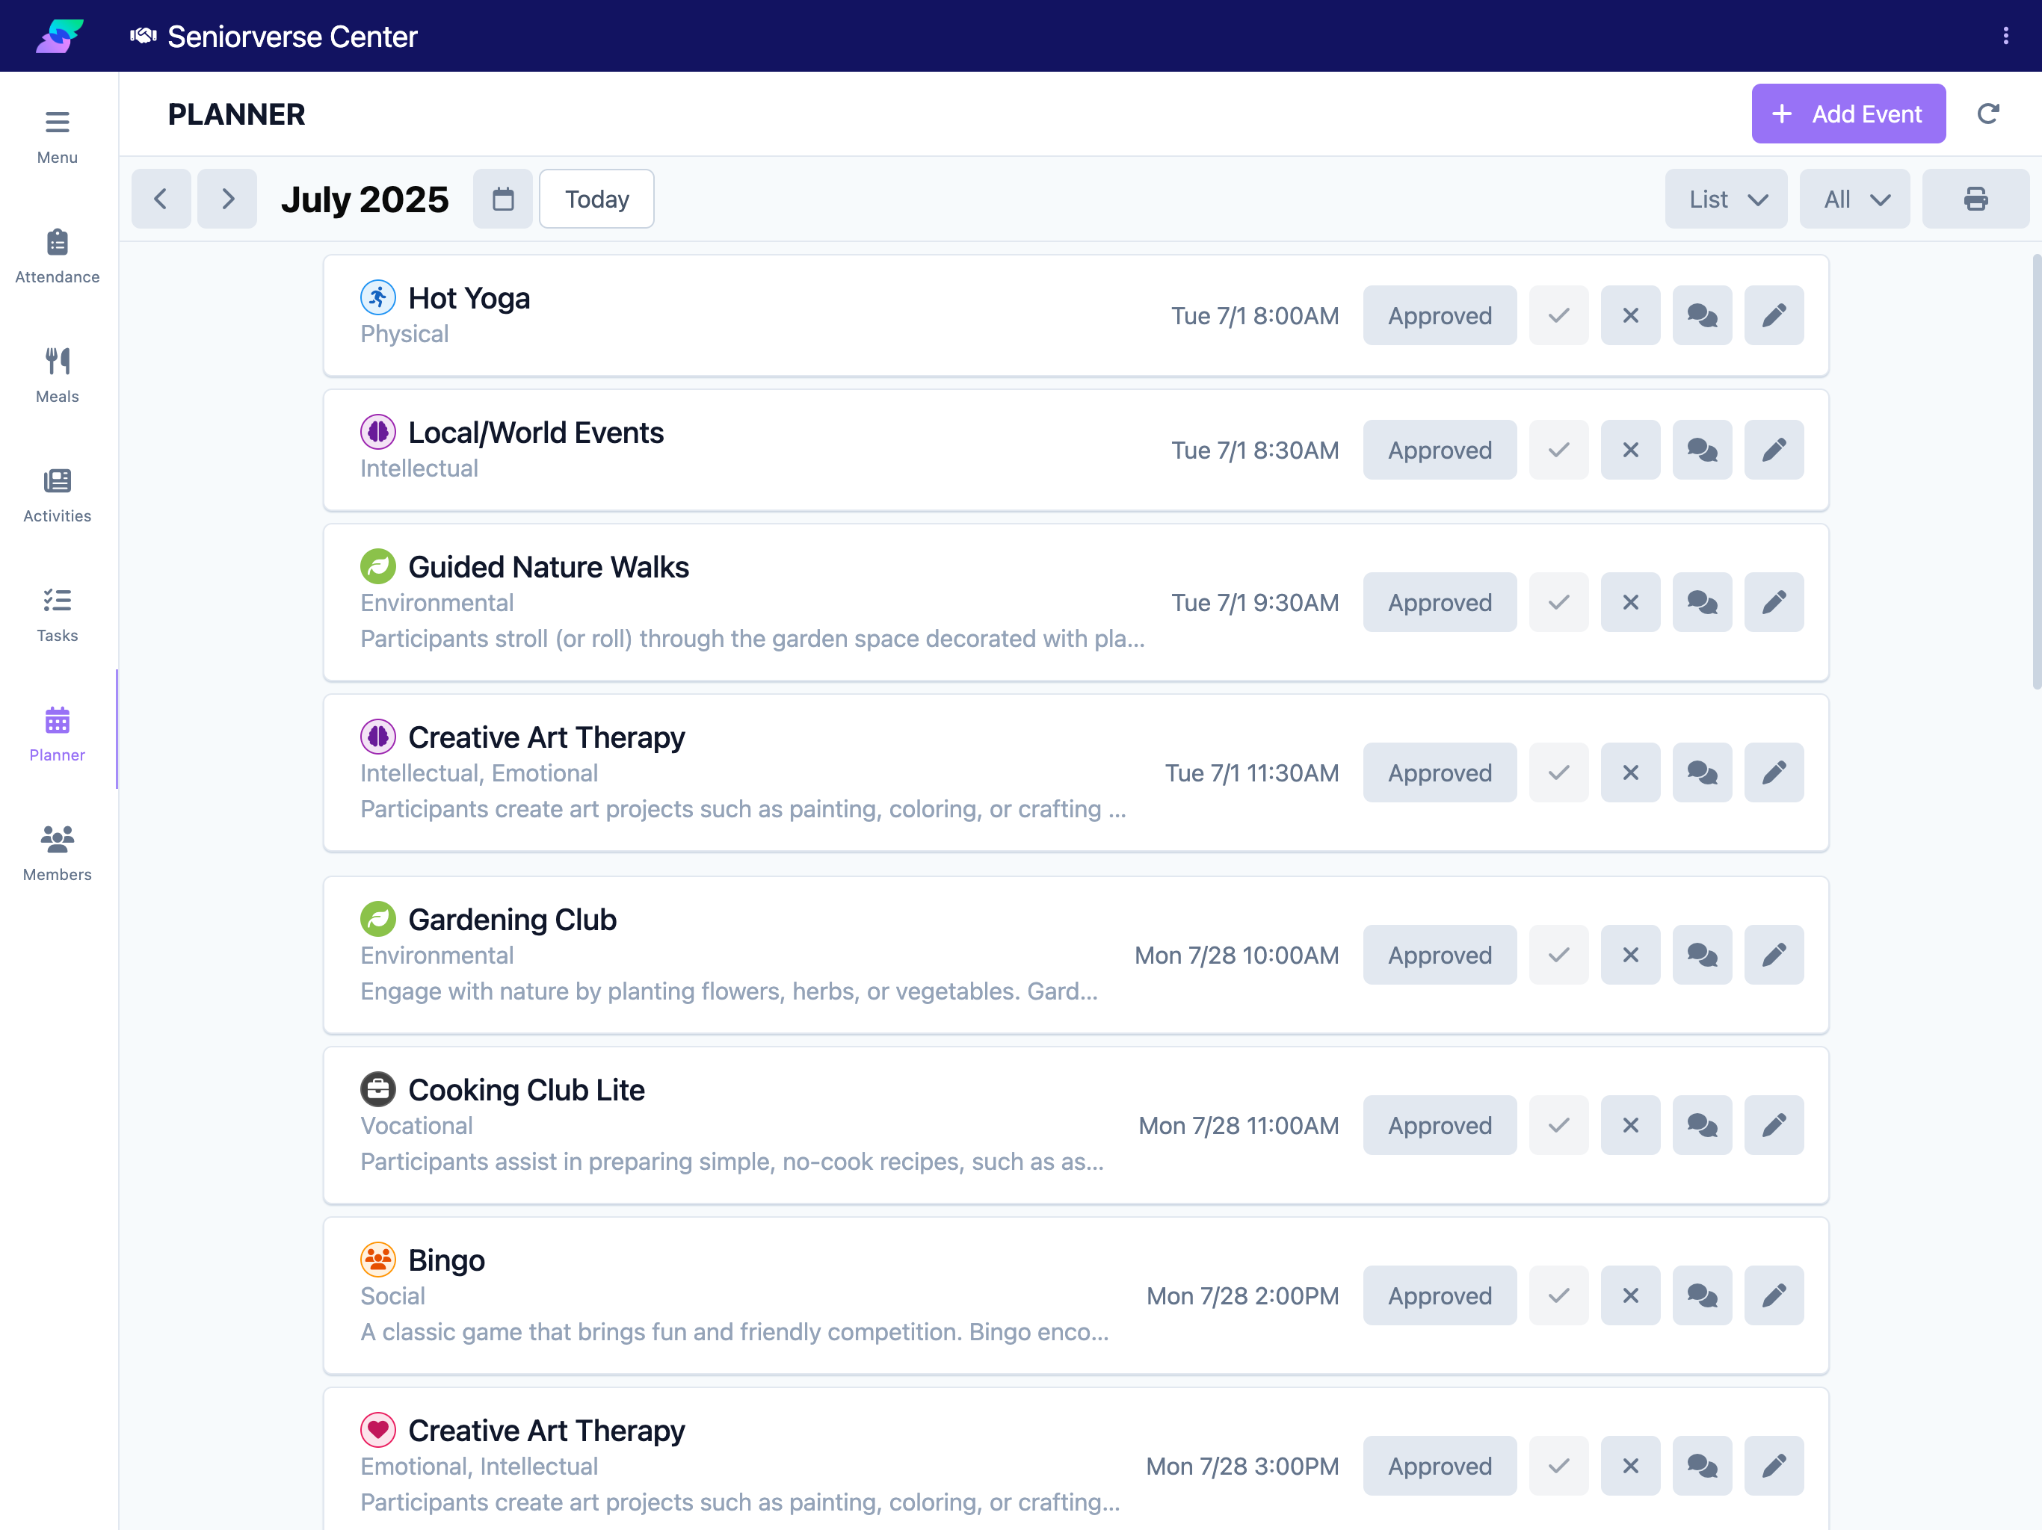The width and height of the screenshot is (2042, 1530).
Task: Go to the previous month
Action: [x=161, y=199]
